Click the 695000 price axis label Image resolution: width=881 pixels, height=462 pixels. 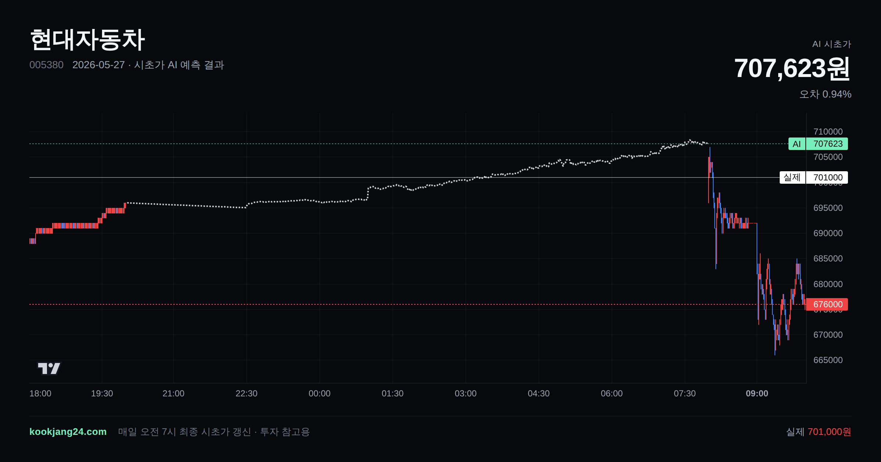828,208
